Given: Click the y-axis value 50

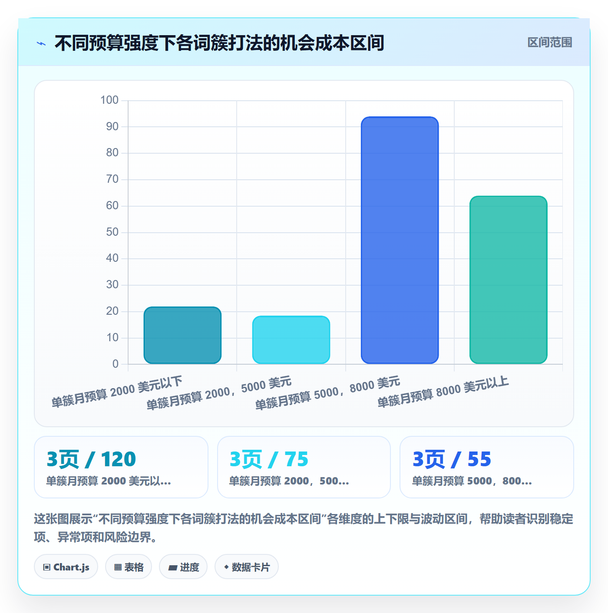Looking at the screenshot, I should pos(112,232).
